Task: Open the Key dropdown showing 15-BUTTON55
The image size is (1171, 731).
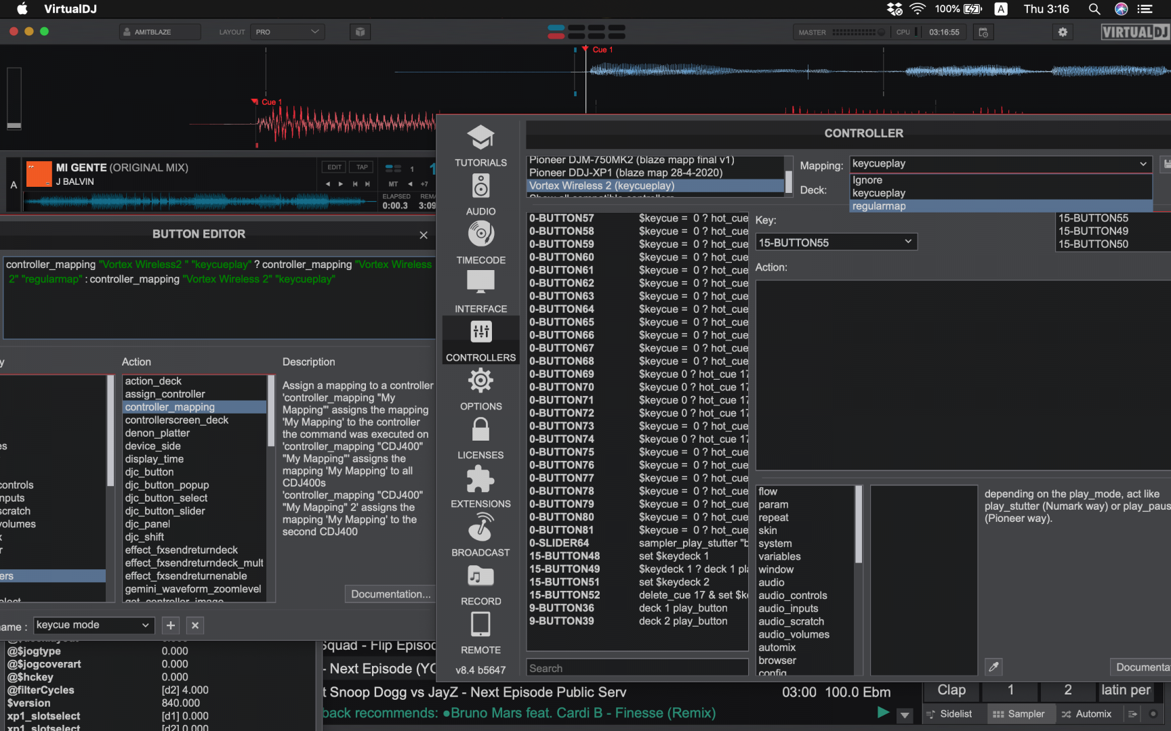Action: [x=836, y=242]
